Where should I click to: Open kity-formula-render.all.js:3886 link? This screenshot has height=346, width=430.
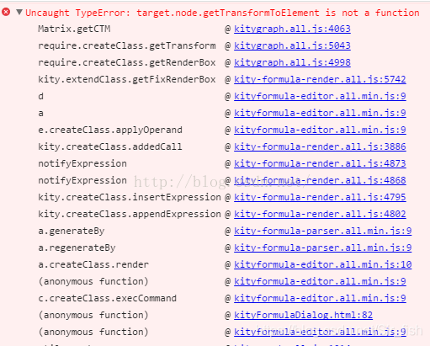point(320,146)
